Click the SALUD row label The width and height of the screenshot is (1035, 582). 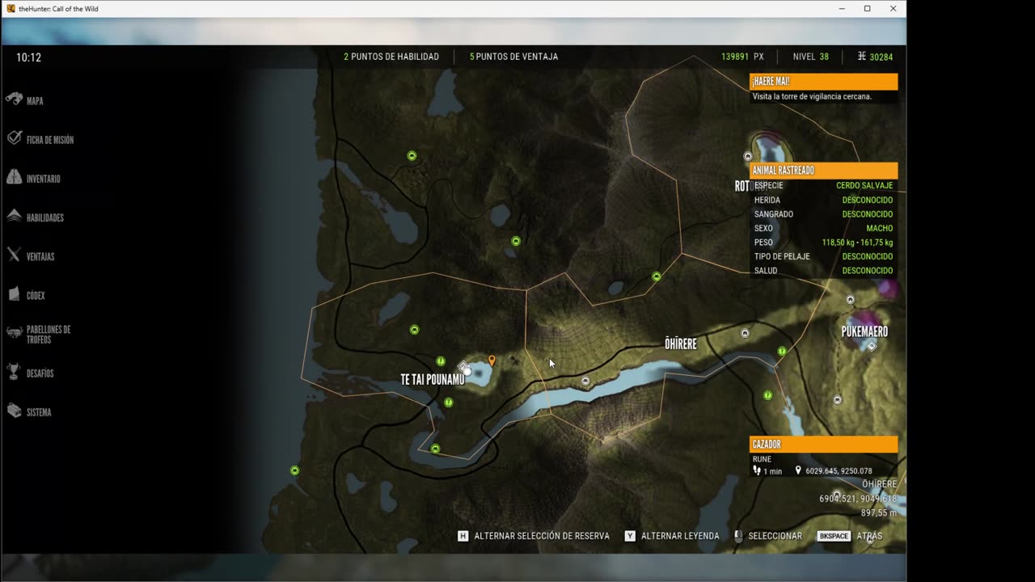(766, 271)
